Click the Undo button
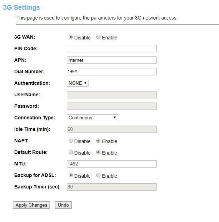This screenshot has width=219, height=222. (63, 205)
